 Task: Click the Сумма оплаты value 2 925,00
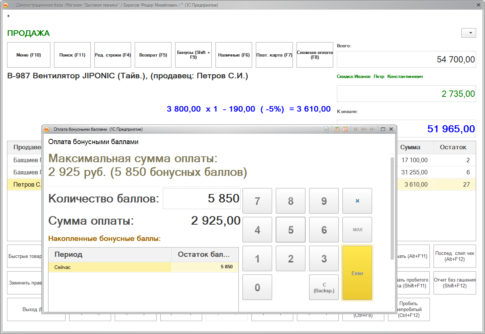216,221
